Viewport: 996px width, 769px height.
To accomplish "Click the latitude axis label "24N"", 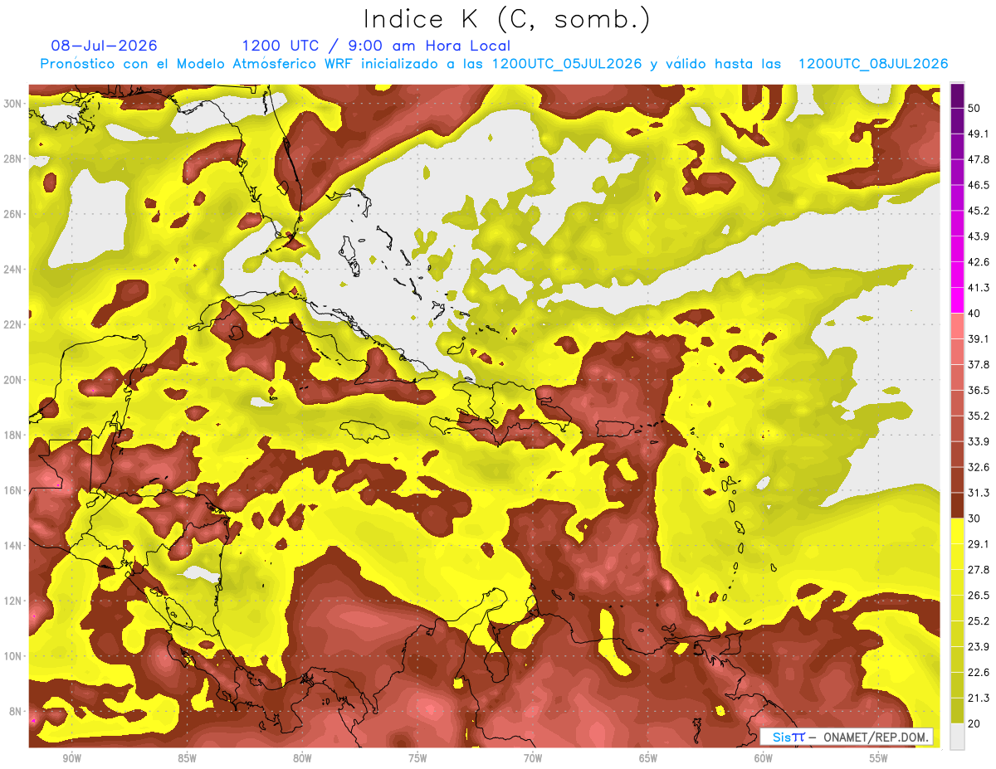I will click(x=12, y=270).
